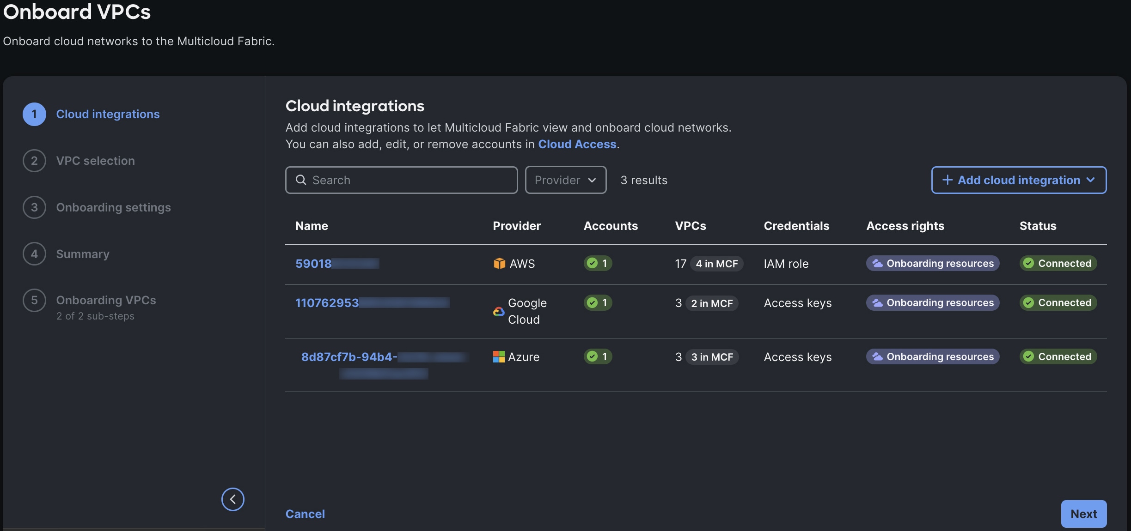
Task: Click the Credentials column header
Action: (x=796, y=226)
